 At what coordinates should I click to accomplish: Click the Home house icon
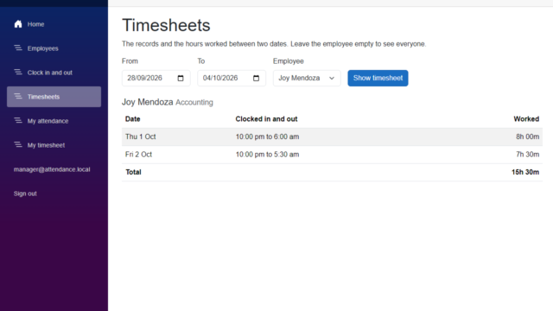point(18,24)
